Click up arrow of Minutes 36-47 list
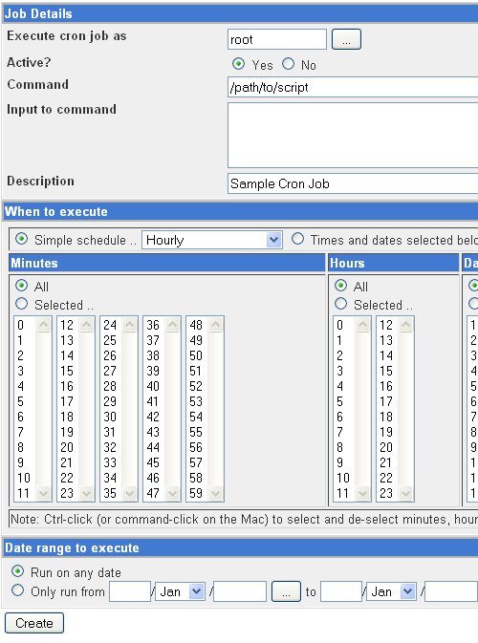This screenshot has width=478, height=643. coord(172,325)
